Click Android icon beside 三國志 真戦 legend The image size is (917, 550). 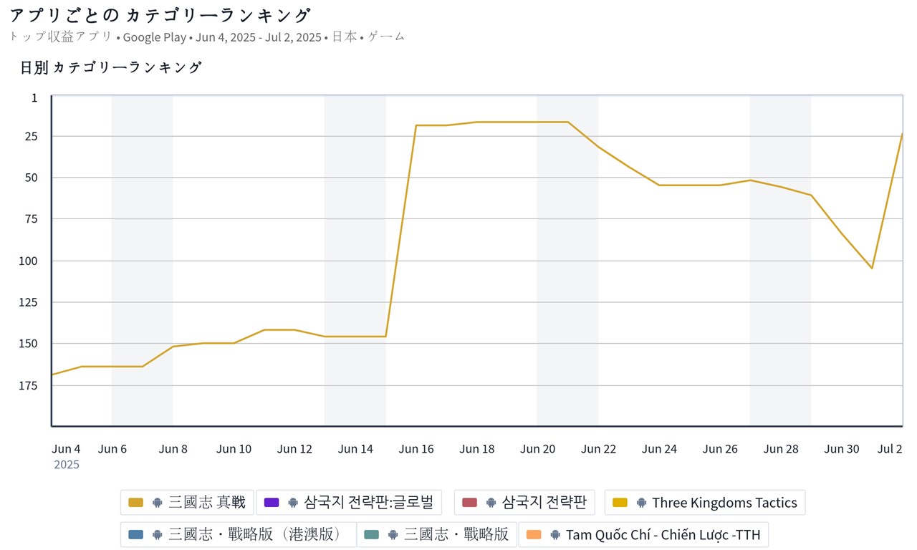[158, 503]
